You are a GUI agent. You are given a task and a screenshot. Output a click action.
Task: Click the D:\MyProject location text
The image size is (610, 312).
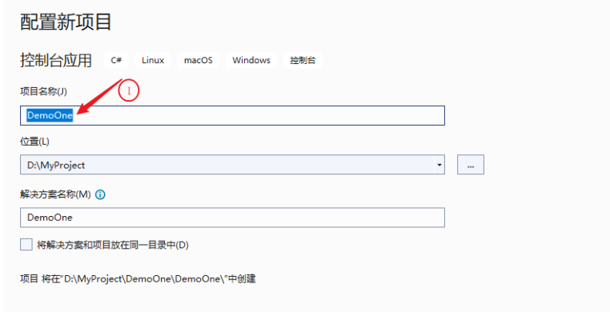(56, 165)
